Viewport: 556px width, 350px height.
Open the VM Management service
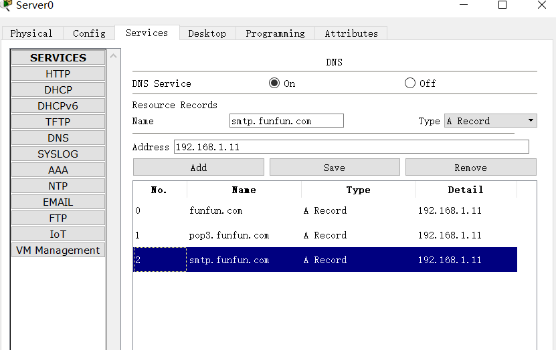(58, 250)
